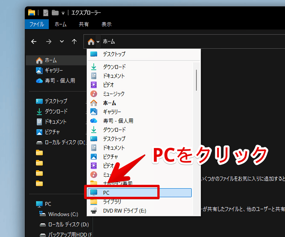This screenshot has height=237, width=285.
Task: Open recent history via the navigation chevron
Action: coord(62,42)
